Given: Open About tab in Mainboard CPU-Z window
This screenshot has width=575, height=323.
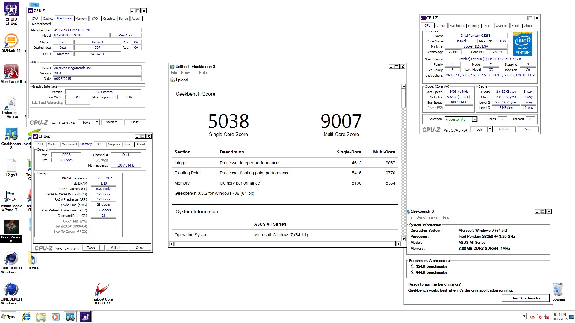Looking at the screenshot, I should coord(136,19).
